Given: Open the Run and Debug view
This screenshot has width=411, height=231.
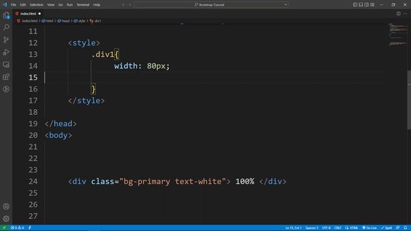Looking at the screenshot, I should (6, 52).
